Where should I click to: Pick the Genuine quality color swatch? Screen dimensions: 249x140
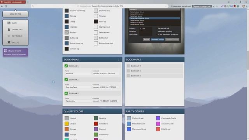pyautogui.click(x=96, y=118)
